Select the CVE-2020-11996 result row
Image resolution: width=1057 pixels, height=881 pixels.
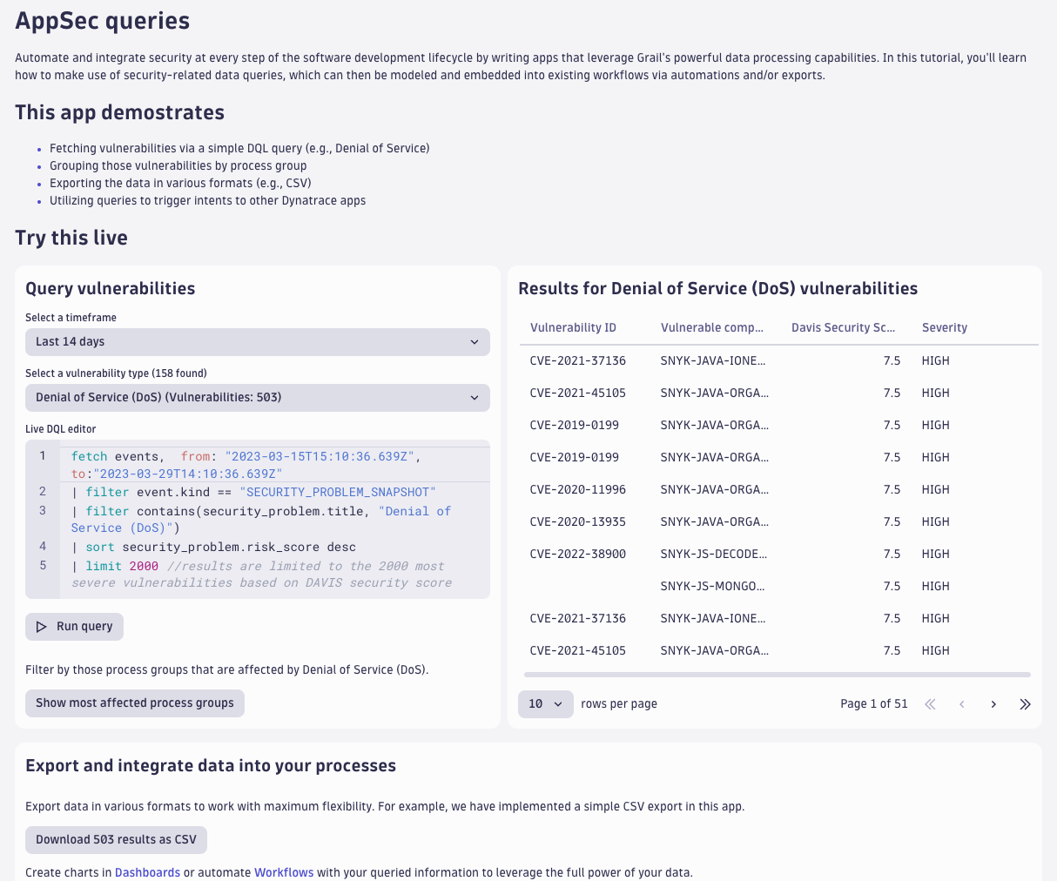(x=778, y=489)
